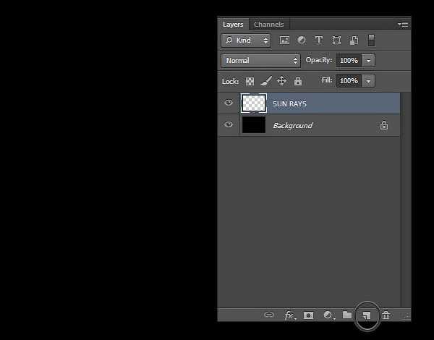Open the Kind filter type dropdown
The image size is (434, 340).
point(246,41)
